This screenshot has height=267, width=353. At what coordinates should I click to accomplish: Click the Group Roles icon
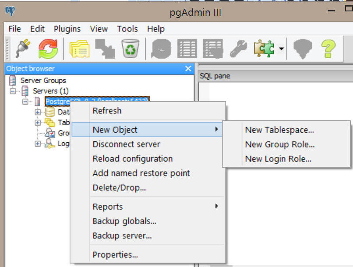(x=50, y=133)
